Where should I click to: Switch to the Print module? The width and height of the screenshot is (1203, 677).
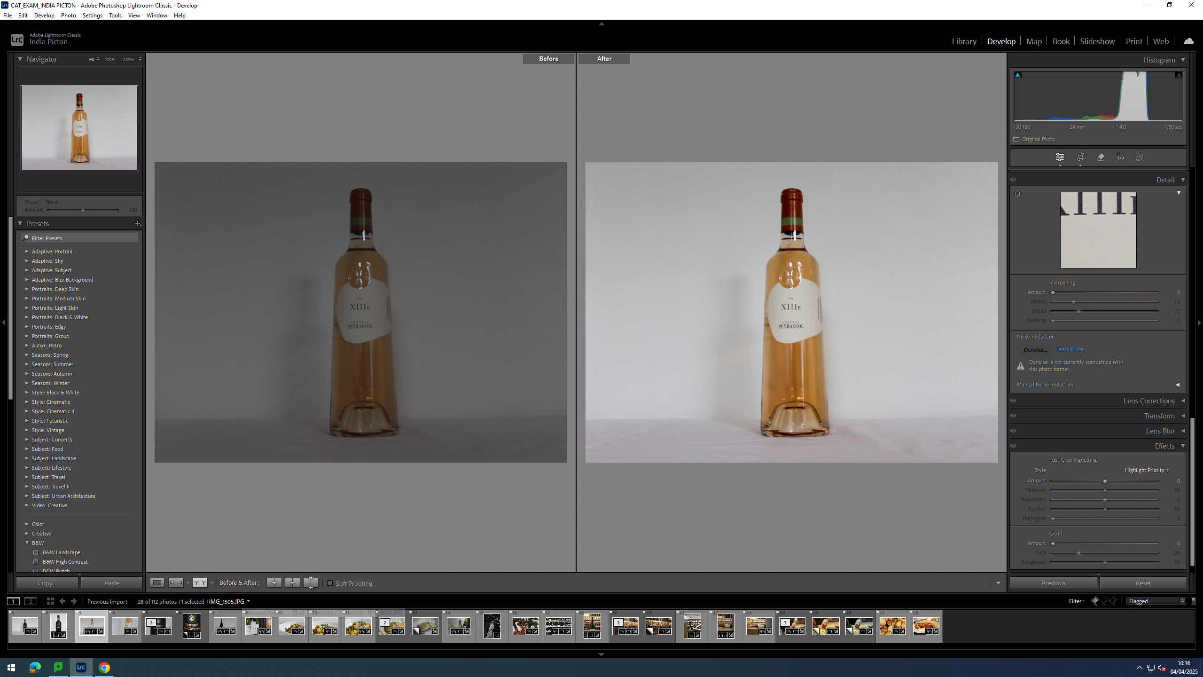coord(1134,41)
